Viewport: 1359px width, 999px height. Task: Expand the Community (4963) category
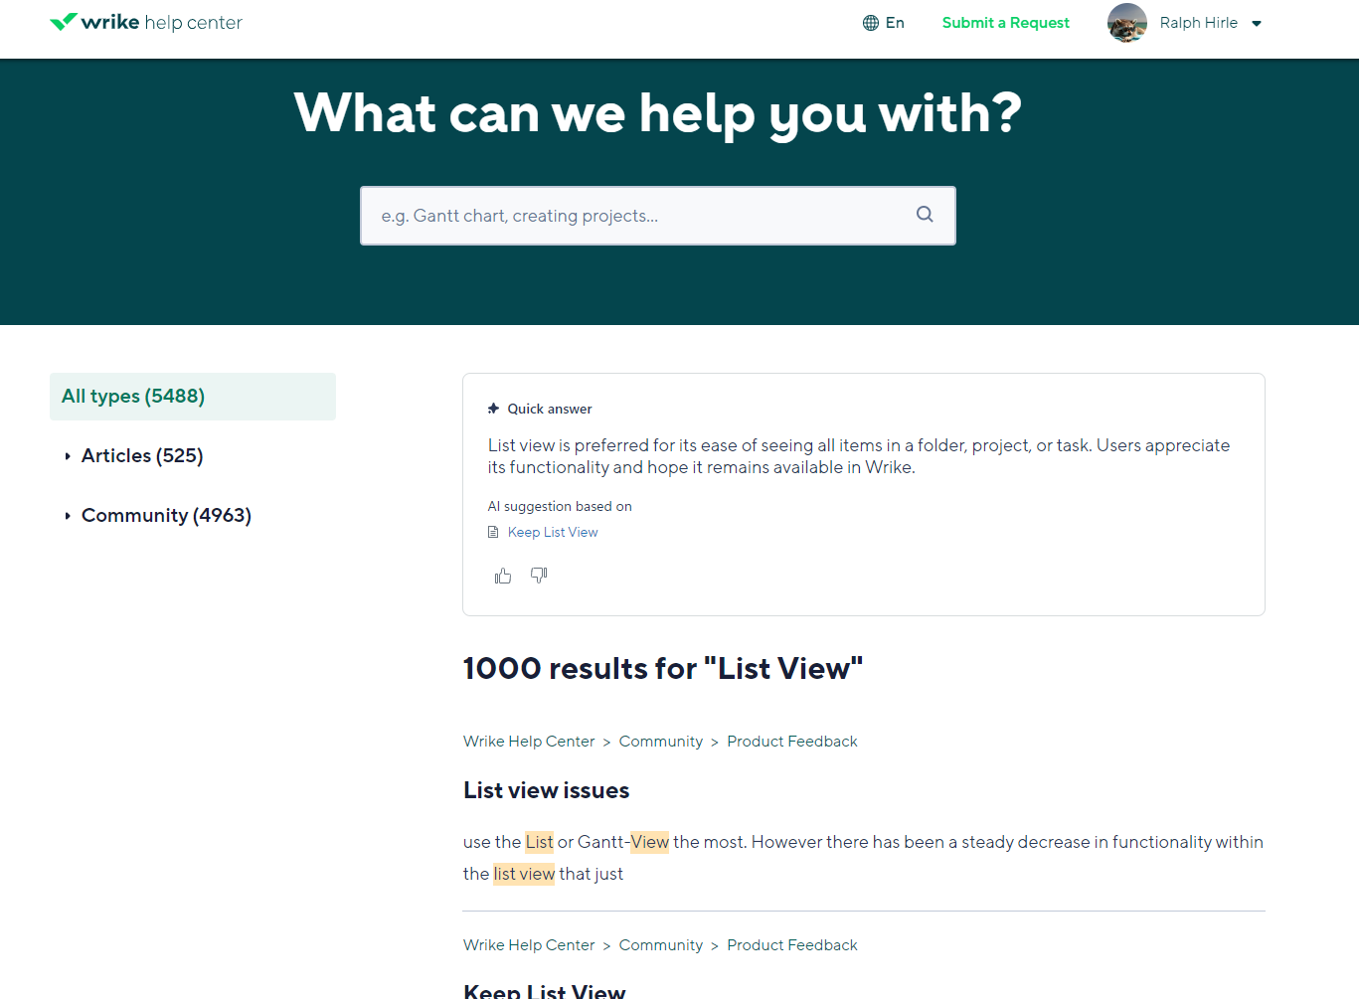[x=68, y=516]
